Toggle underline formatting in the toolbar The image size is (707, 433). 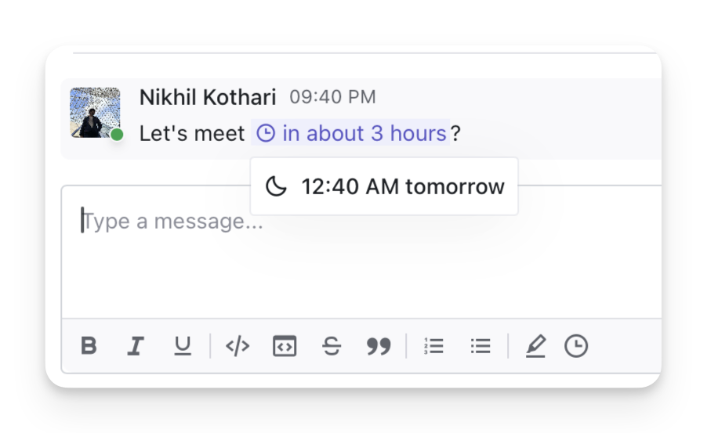(x=183, y=346)
